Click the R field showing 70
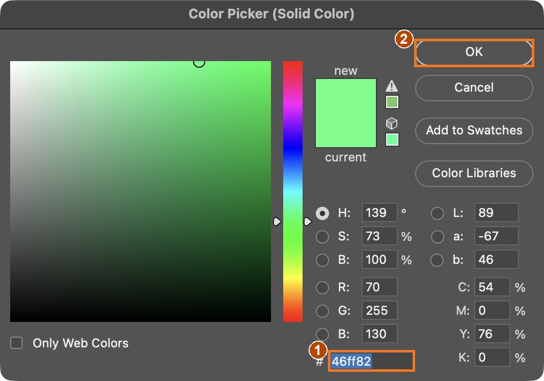The image size is (544, 381). point(379,287)
